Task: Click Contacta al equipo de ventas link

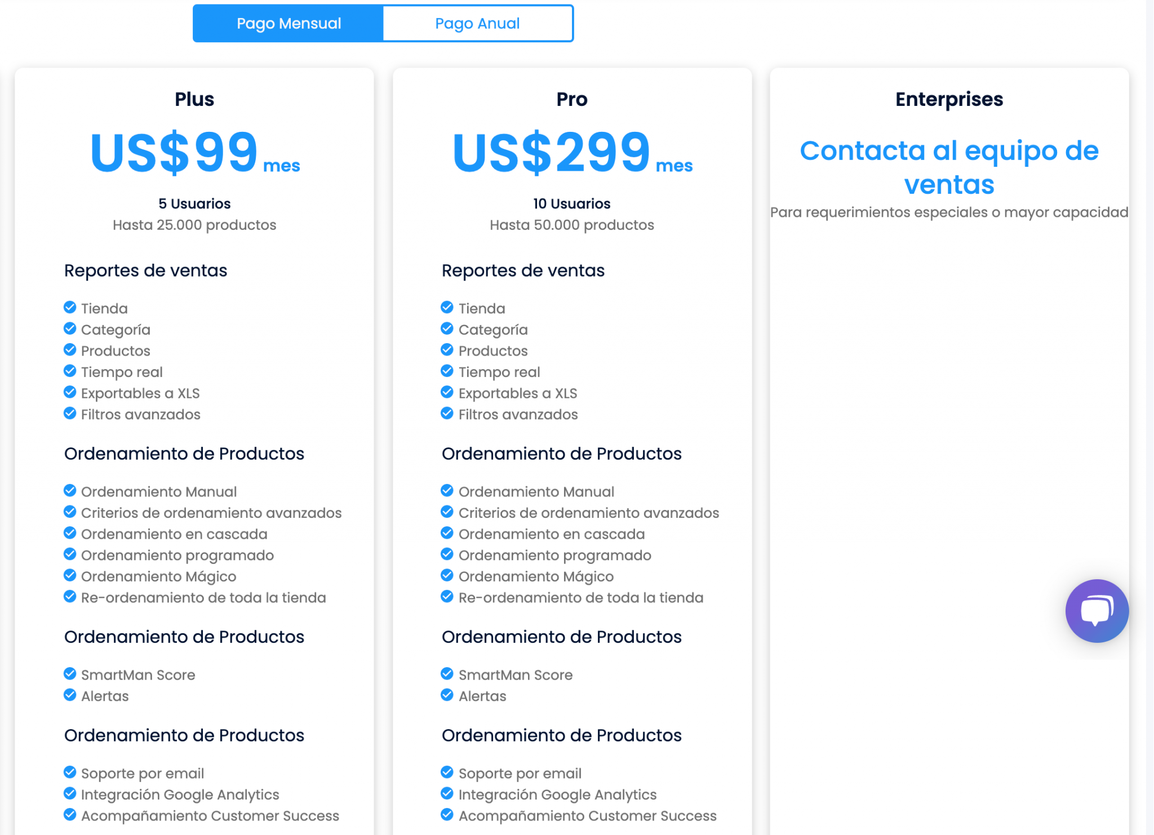Action: click(x=949, y=167)
